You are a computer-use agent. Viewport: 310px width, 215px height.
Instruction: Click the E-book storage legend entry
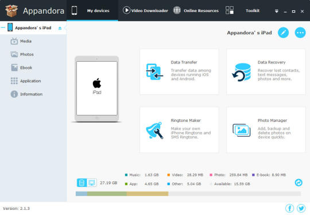[269, 175]
